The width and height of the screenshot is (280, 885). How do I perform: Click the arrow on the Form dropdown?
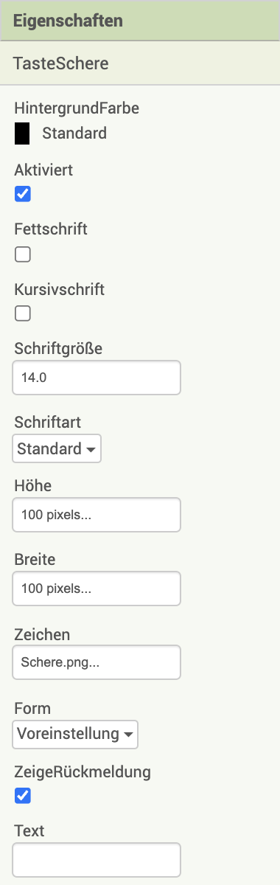(x=128, y=735)
